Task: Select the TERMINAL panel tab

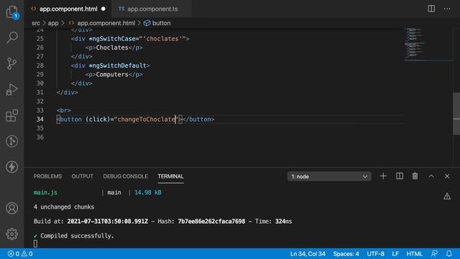Action: tap(170, 176)
